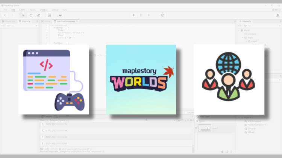Switch to the Scene tab

(x=45, y=21)
